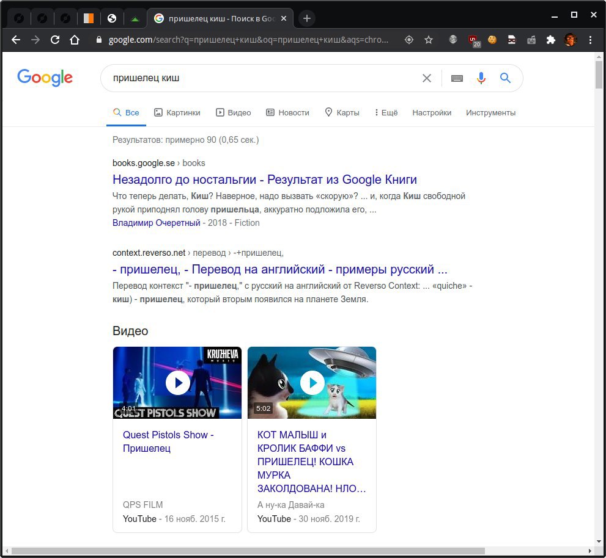Open a new browser tab

pyautogui.click(x=307, y=18)
